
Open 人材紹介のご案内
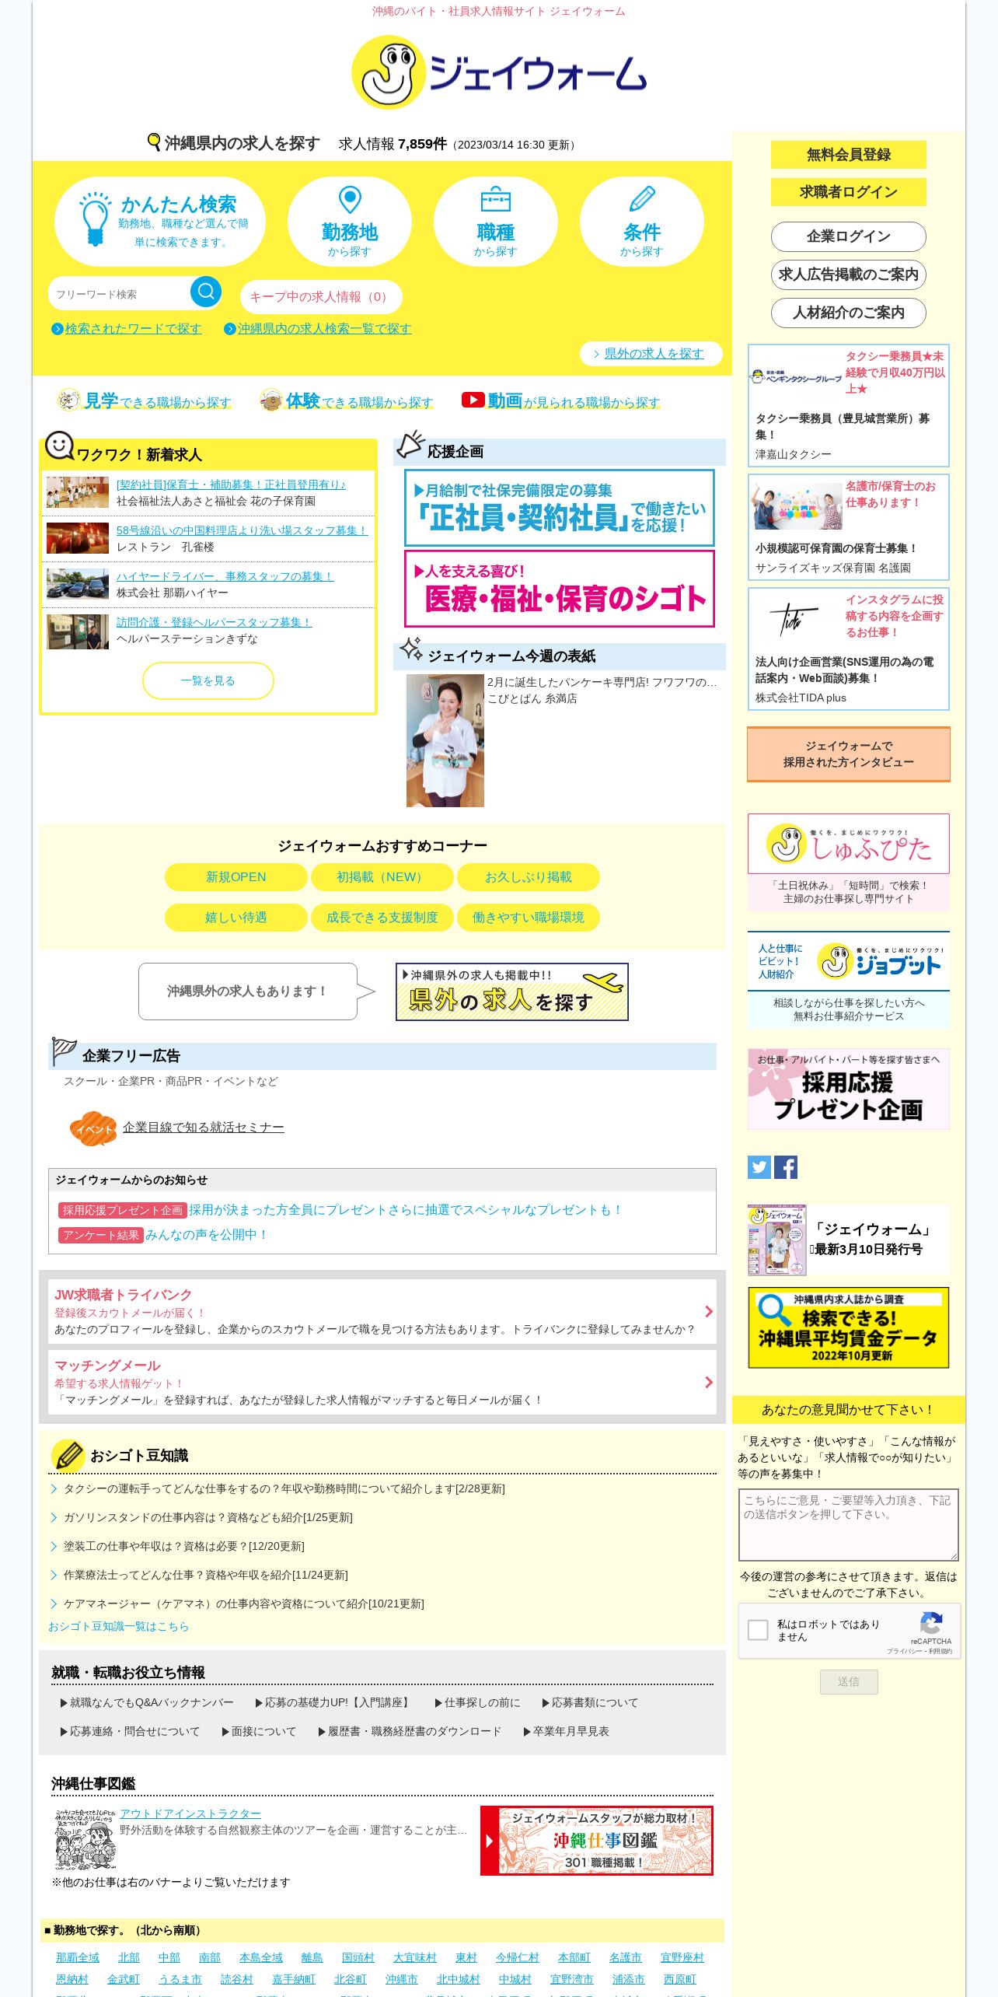click(849, 313)
